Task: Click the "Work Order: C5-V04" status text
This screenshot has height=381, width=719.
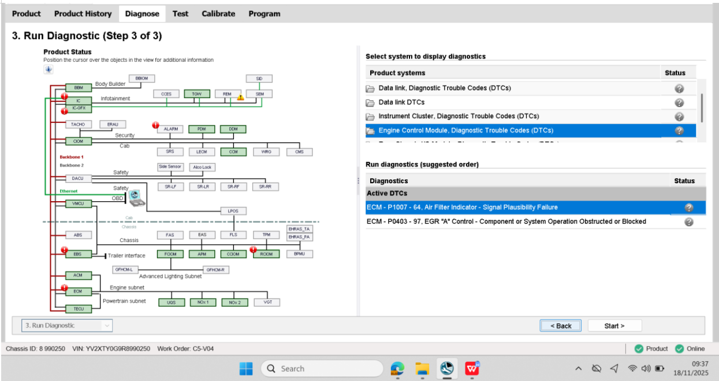Action: [185, 349]
